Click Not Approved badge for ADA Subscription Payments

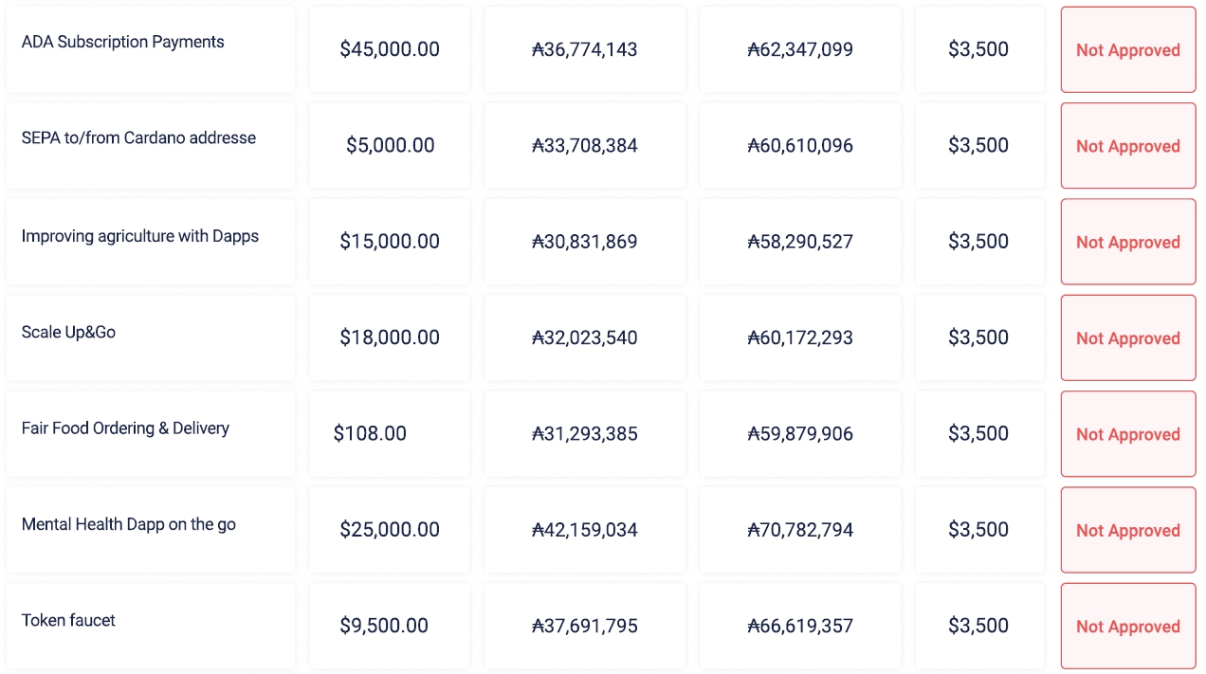click(1127, 50)
